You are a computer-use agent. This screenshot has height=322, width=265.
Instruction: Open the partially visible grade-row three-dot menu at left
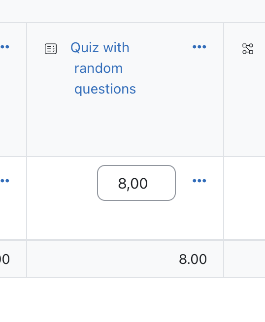point(4,181)
